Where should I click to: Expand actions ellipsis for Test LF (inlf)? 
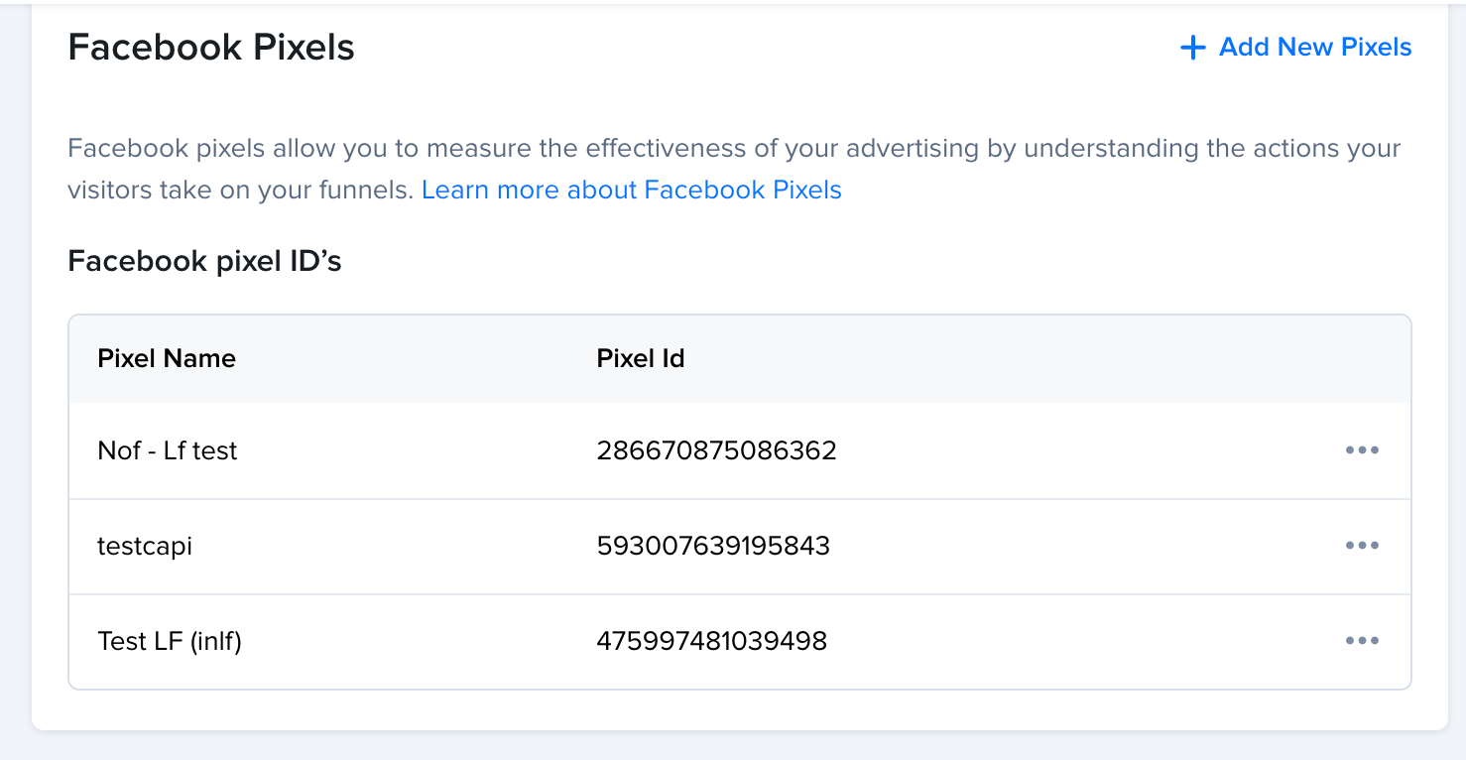tap(1362, 641)
